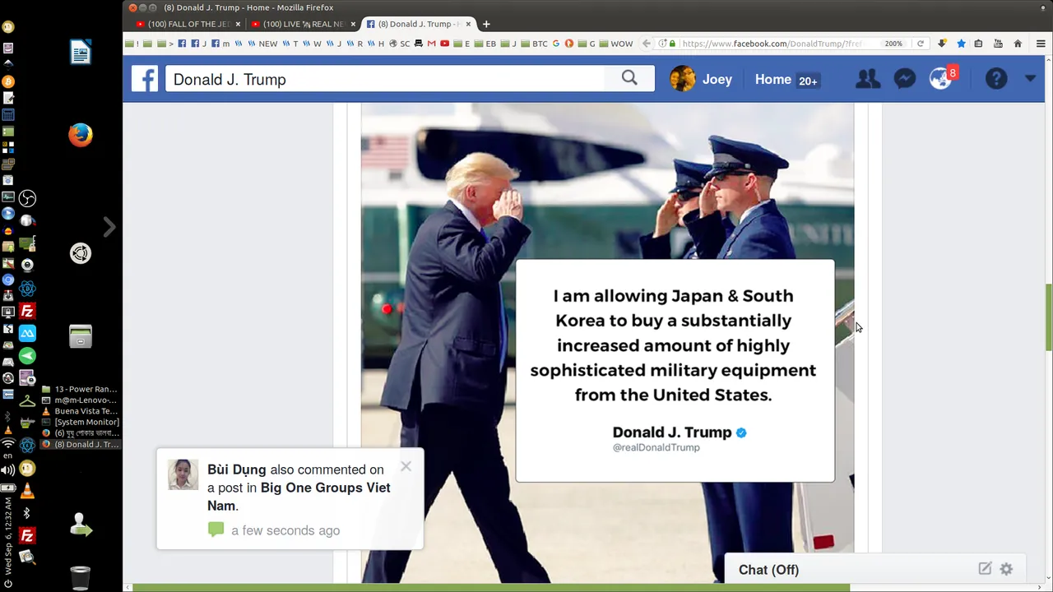Open Bùi Dụng profile from notification
The image size is (1053, 592).
click(237, 469)
